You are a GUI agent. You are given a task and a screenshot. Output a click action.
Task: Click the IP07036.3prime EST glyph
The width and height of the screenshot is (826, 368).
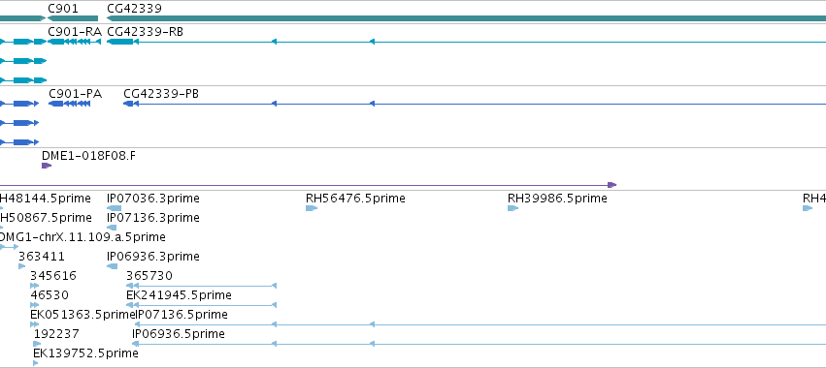pos(114,208)
